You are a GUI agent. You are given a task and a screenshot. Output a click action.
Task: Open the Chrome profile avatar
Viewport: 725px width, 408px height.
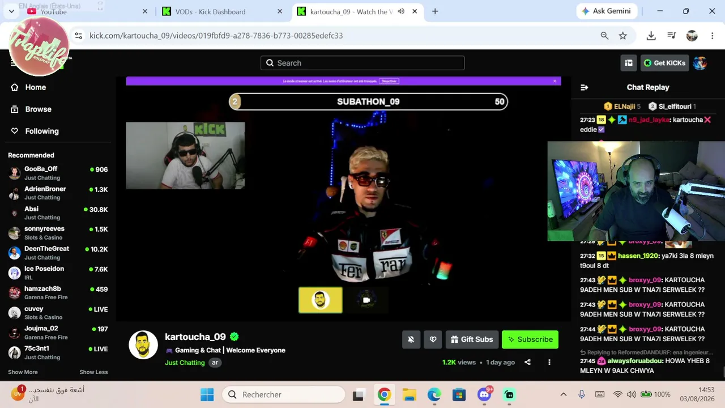(692, 36)
